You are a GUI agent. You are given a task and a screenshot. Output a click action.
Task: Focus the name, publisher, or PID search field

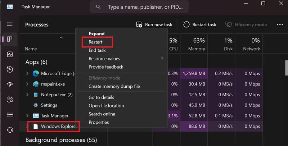click(139, 7)
